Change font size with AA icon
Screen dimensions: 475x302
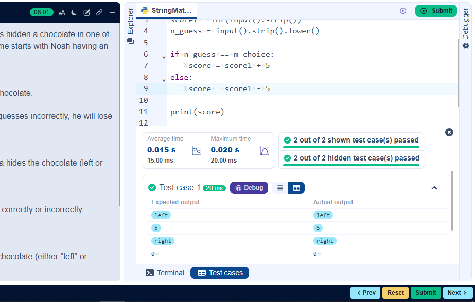tap(62, 13)
